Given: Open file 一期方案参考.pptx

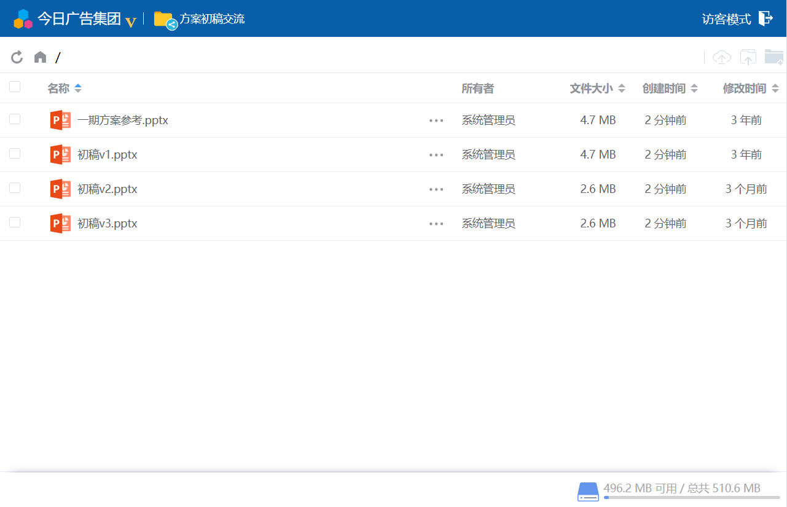Looking at the screenshot, I should pyautogui.click(x=123, y=120).
